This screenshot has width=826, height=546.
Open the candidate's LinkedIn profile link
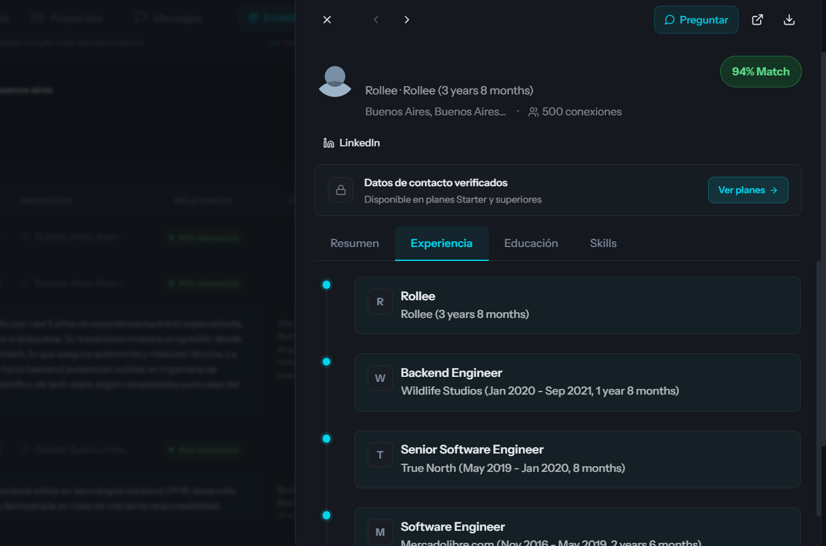tap(352, 143)
